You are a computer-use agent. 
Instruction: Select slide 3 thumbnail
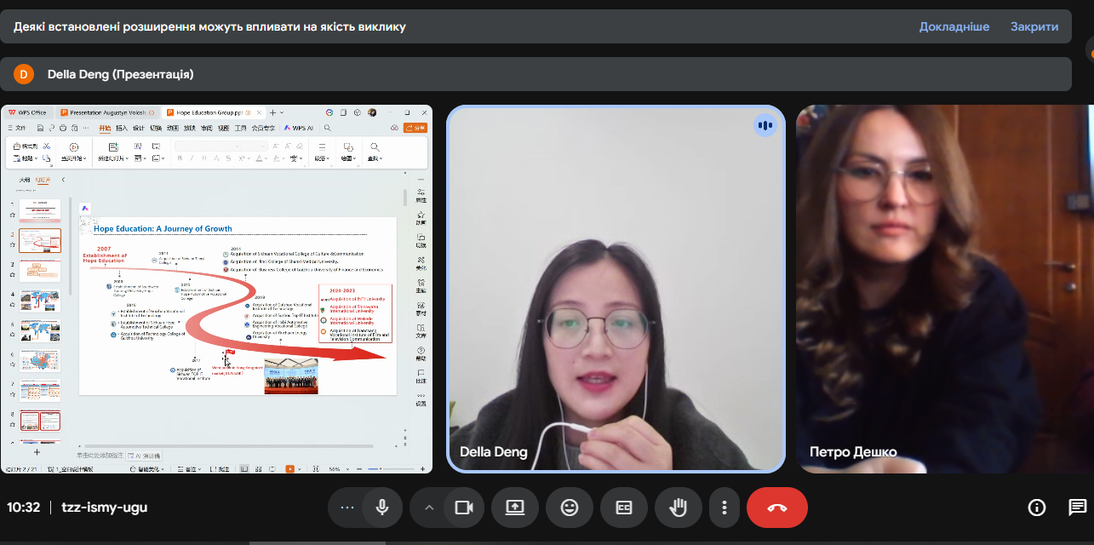point(40,271)
